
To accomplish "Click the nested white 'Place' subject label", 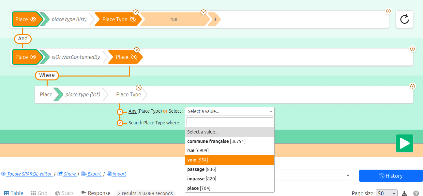I will click(x=46, y=94).
